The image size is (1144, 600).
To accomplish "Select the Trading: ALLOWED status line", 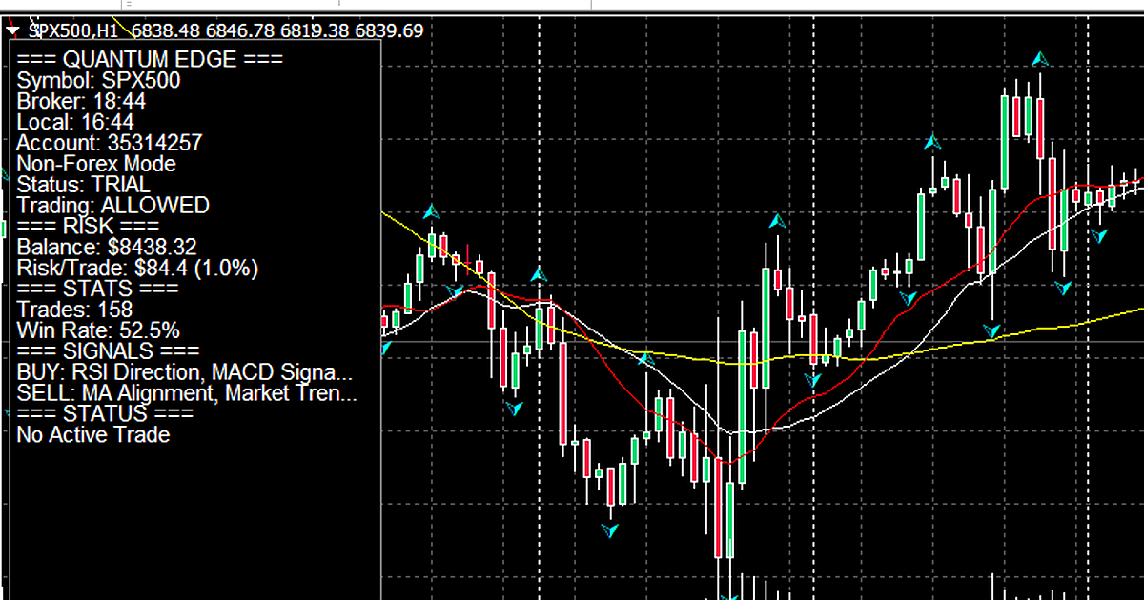I will tap(112, 206).
